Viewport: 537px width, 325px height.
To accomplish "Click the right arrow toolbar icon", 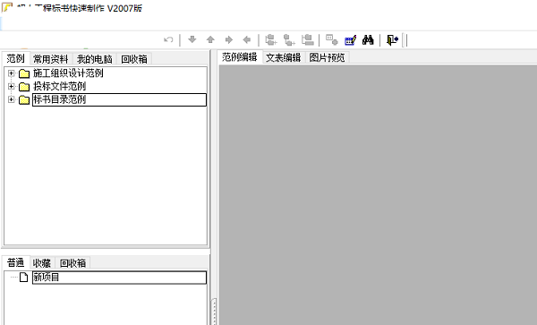I will click(228, 39).
